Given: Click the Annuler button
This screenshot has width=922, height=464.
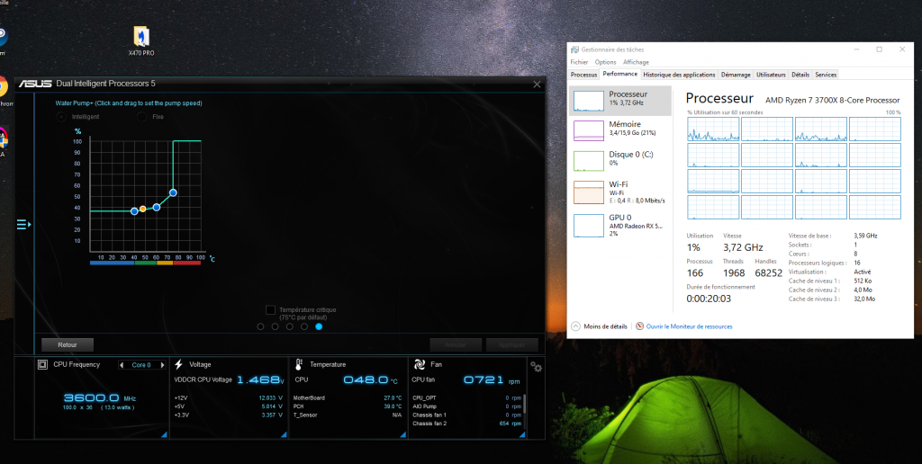Looking at the screenshot, I should click(x=456, y=344).
